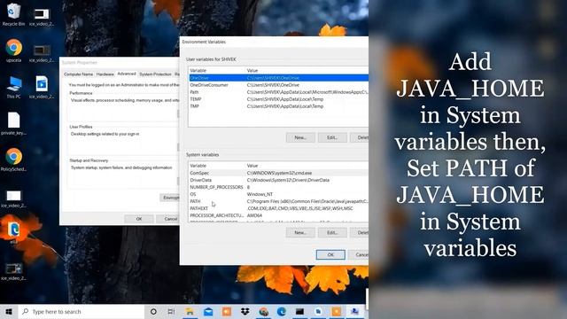The image size is (567, 319).
Task: Select the TEMP user variable row
Action: (278, 99)
